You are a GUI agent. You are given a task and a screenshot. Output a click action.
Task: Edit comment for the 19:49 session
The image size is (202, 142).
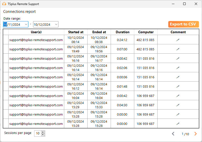(x=178, y=49)
